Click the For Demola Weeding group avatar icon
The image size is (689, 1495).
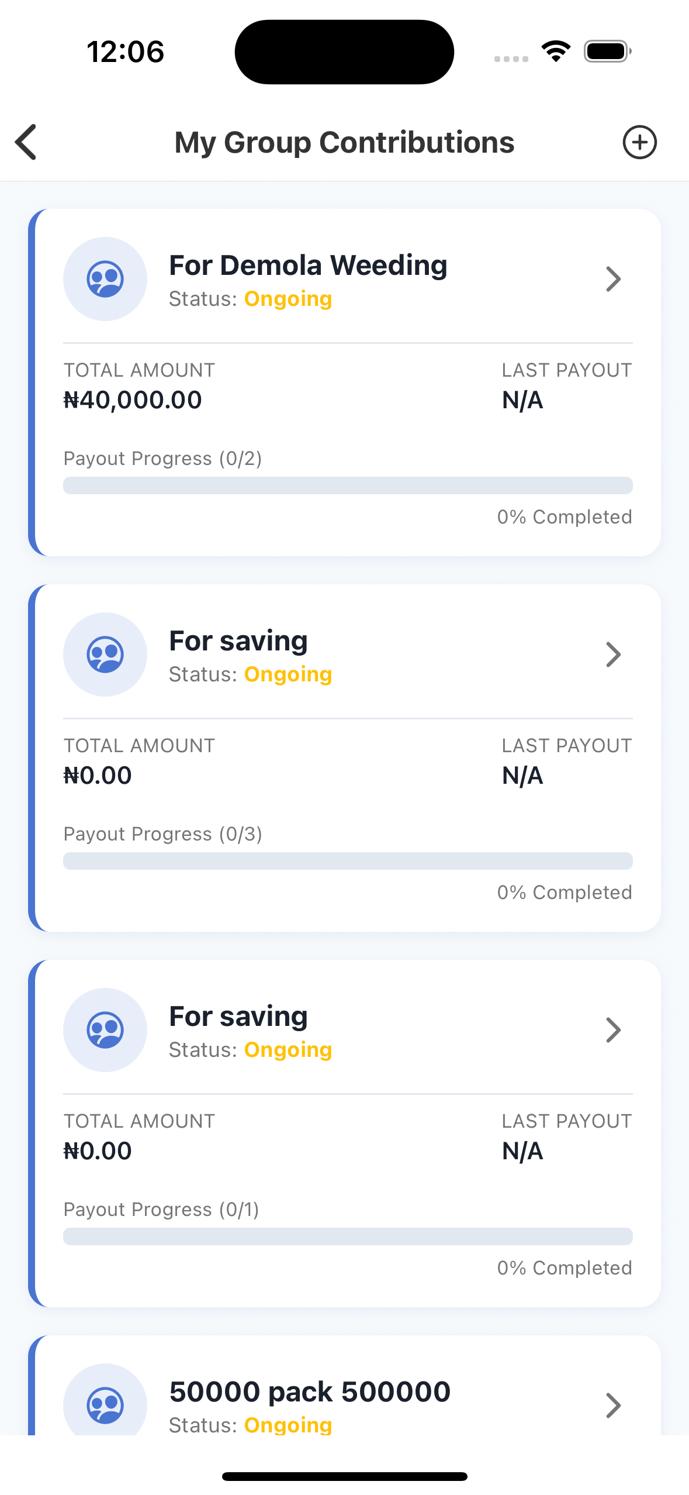[105, 279]
